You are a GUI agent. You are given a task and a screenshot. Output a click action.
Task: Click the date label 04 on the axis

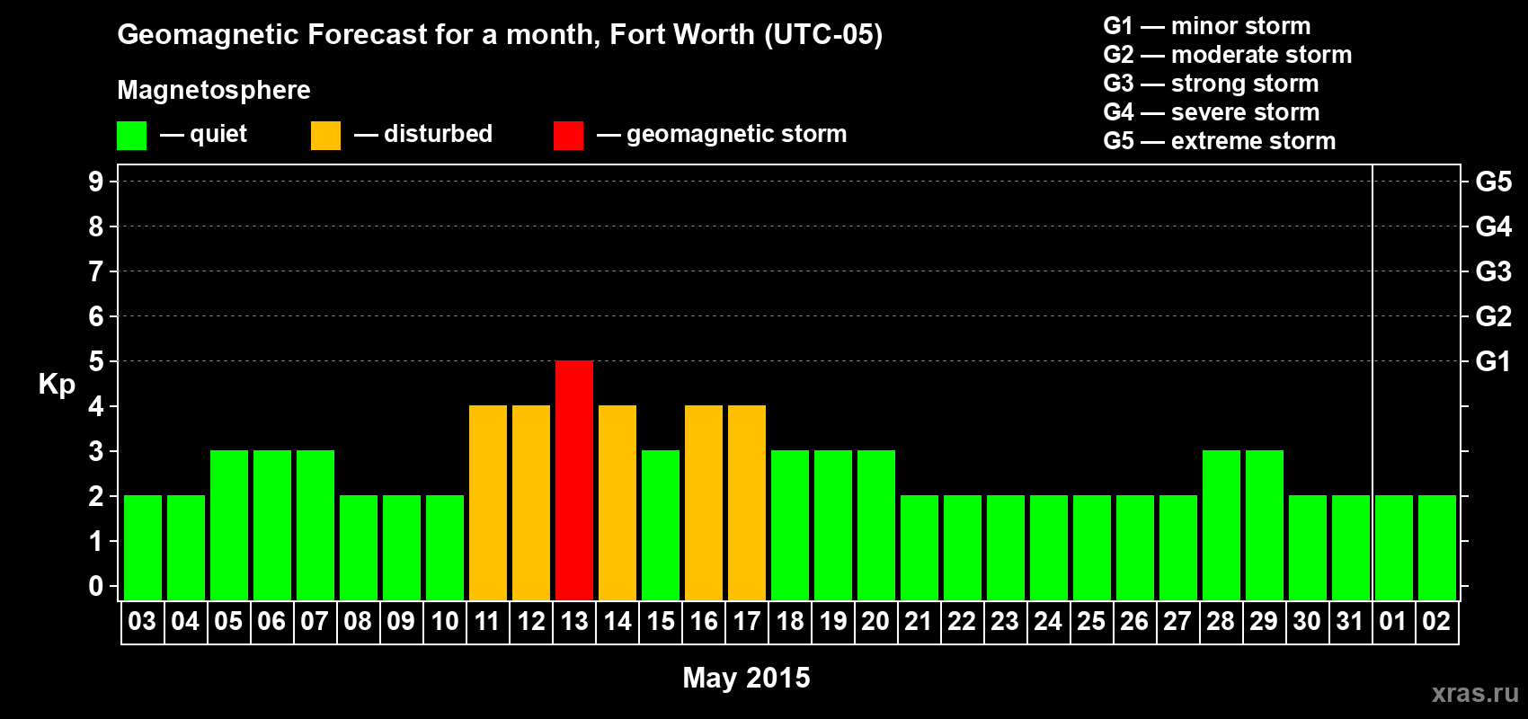[x=185, y=622]
